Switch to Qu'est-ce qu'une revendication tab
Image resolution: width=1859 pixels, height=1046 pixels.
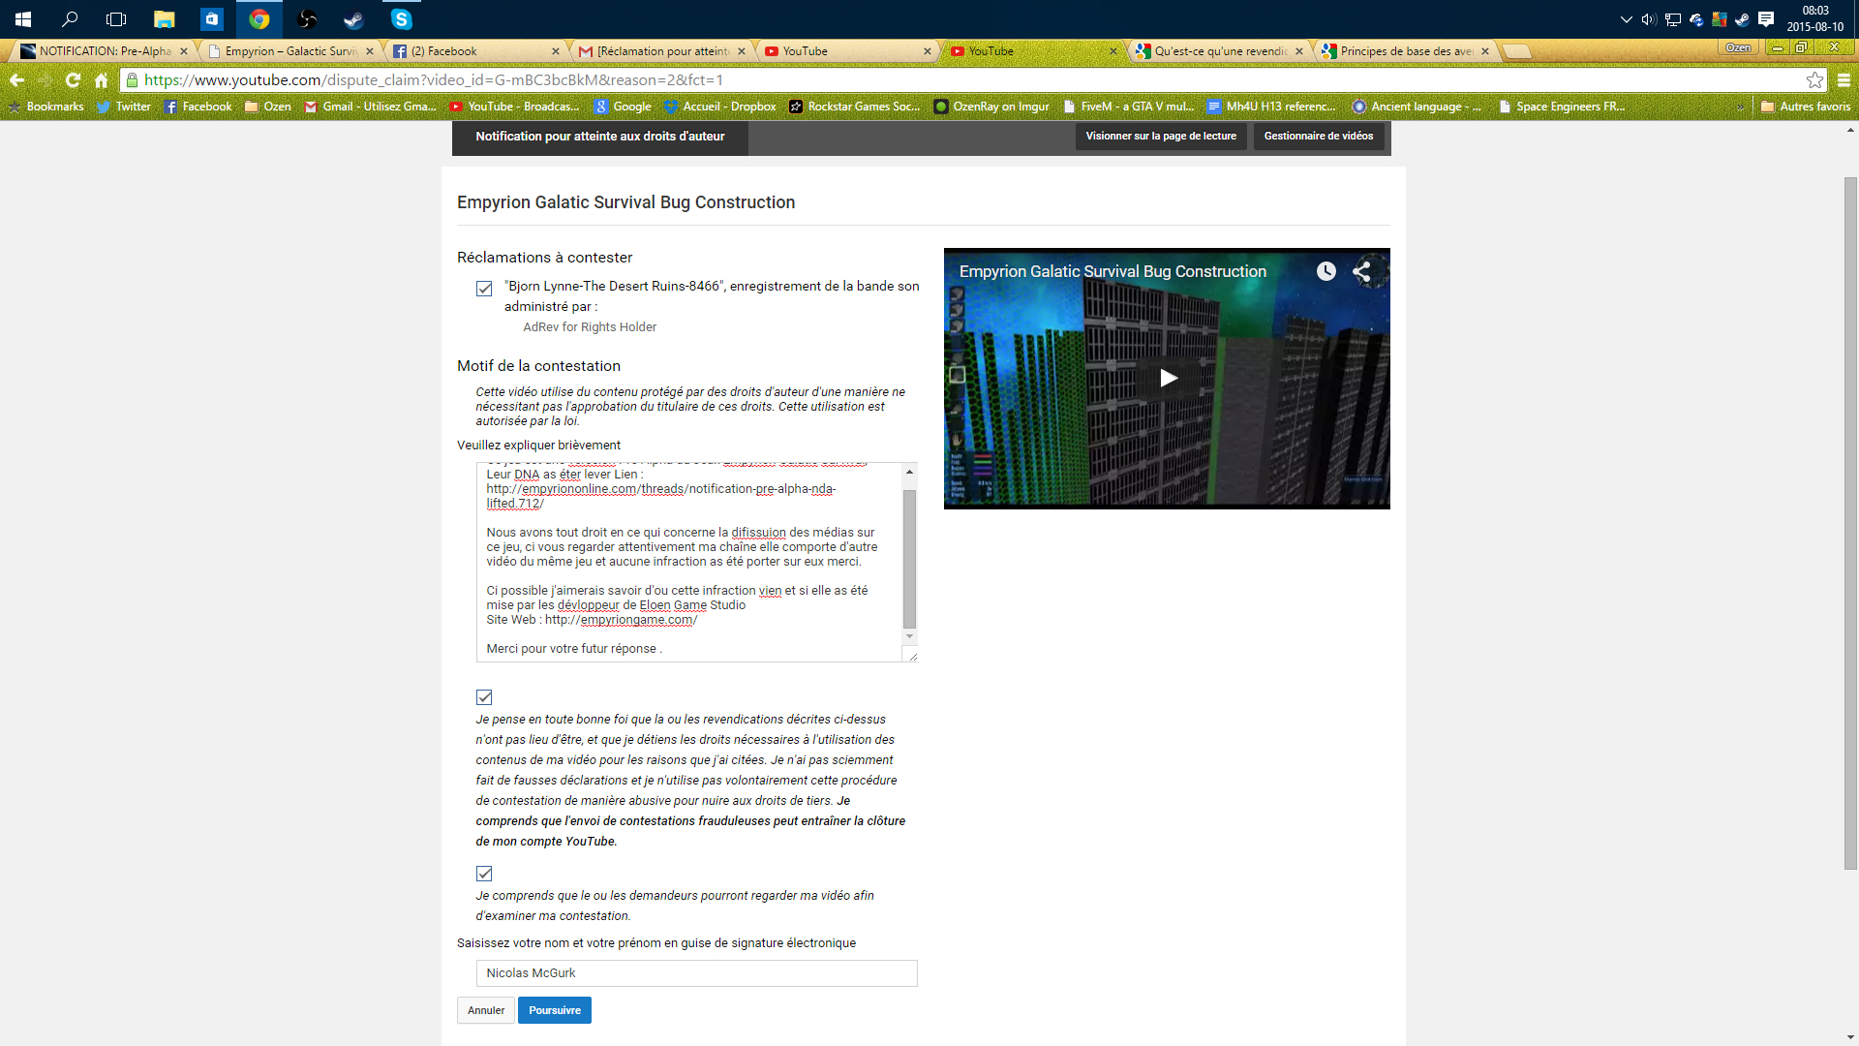click(x=1220, y=51)
